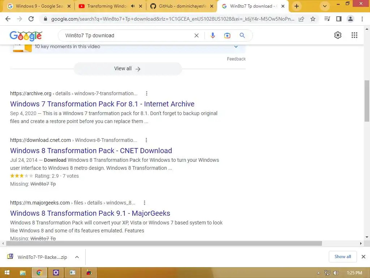The width and height of the screenshot is (370, 278).
Task: Bookmark this page with the star
Action: click(x=313, y=19)
